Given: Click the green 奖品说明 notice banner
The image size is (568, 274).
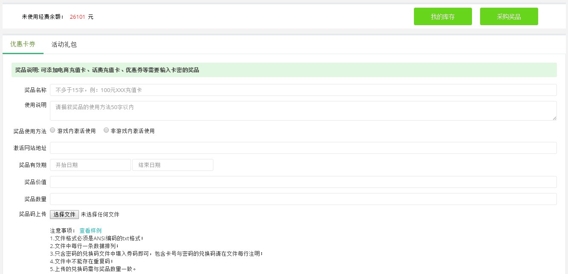Looking at the screenshot, I should pyautogui.click(x=284, y=70).
